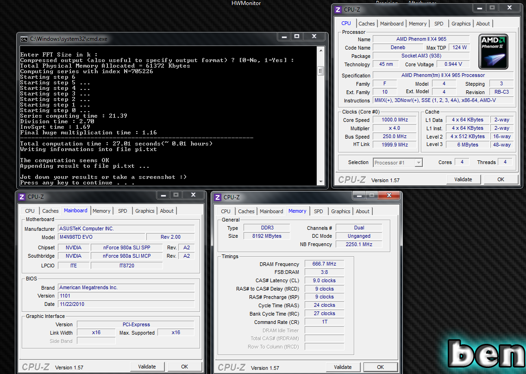Minimize the cmd.exe window
This screenshot has height=374, width=526.
[284, 36]
